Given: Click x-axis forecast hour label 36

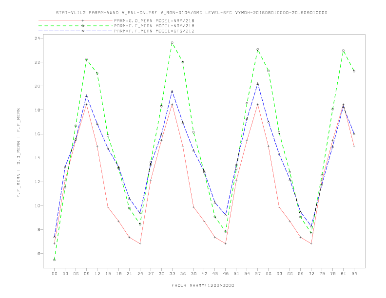Looking at the screenshot, I should (183, 274).
